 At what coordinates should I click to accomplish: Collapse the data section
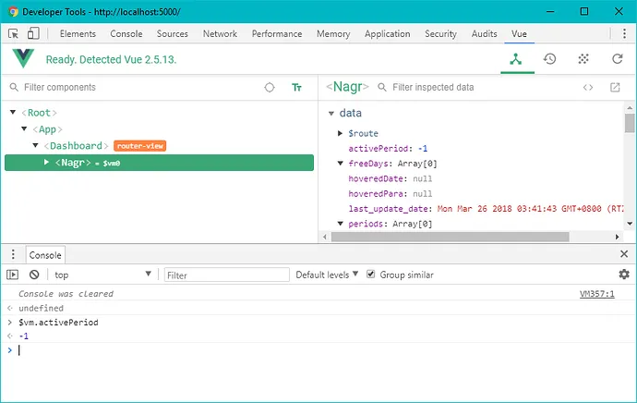(x=331, y=114)
